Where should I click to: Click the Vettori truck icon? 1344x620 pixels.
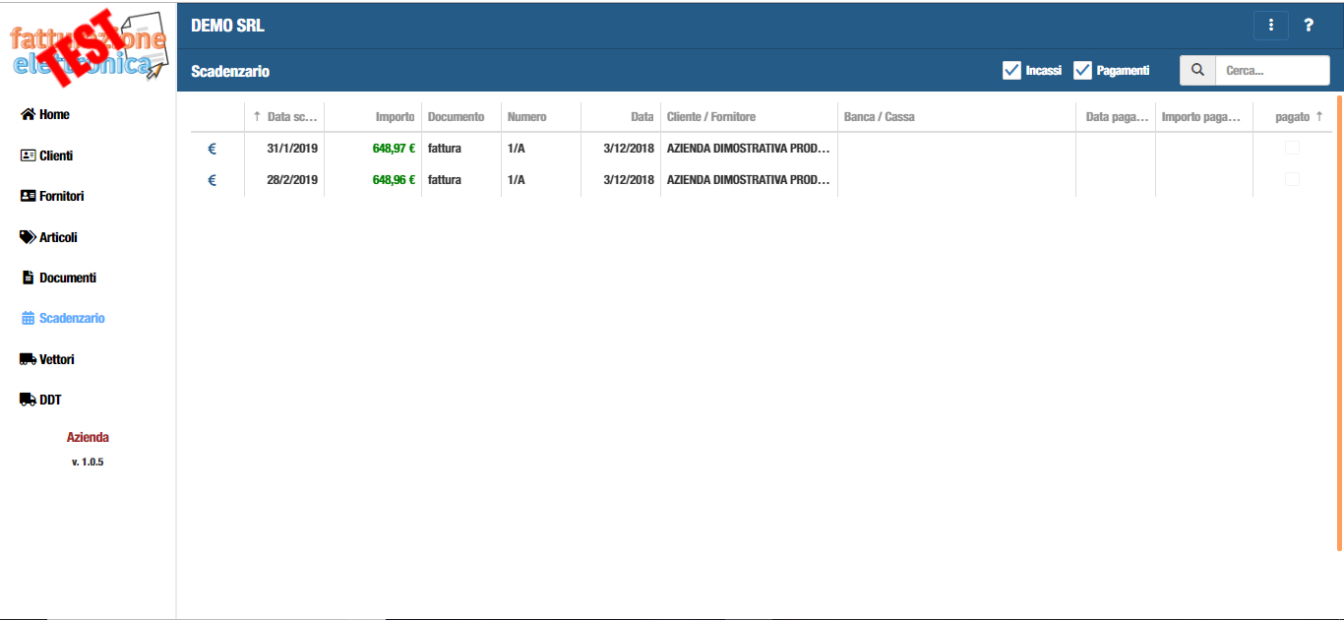point(28,359)
